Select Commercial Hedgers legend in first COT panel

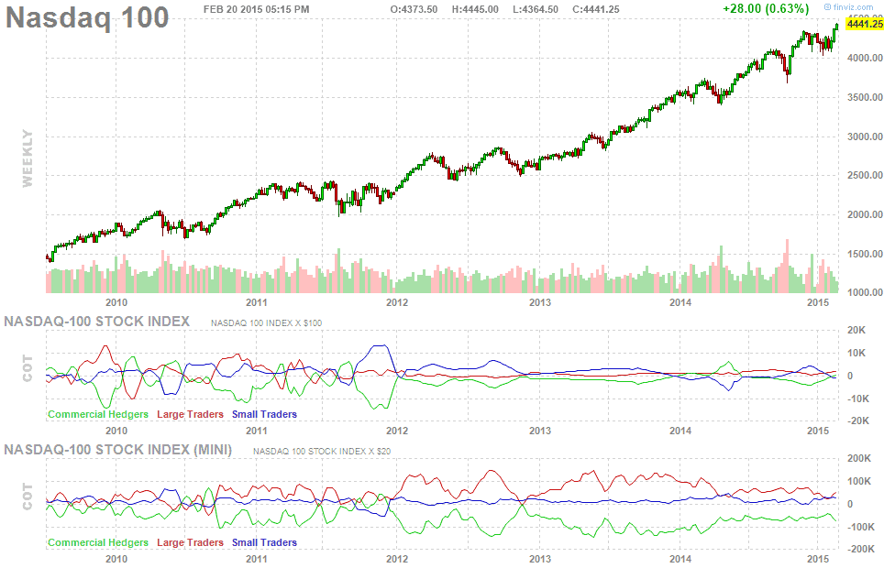point(98,414)
